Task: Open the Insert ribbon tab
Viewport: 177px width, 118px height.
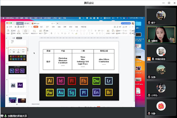Action: [42, 27]
